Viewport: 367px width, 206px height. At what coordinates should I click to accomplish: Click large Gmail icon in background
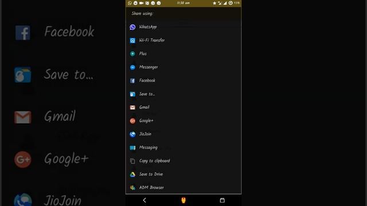(23, 117)
